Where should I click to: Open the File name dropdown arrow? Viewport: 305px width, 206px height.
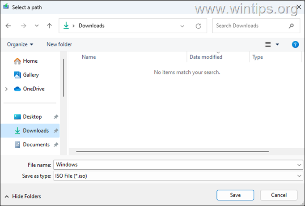pyautogui.click(x=299, y=165)
